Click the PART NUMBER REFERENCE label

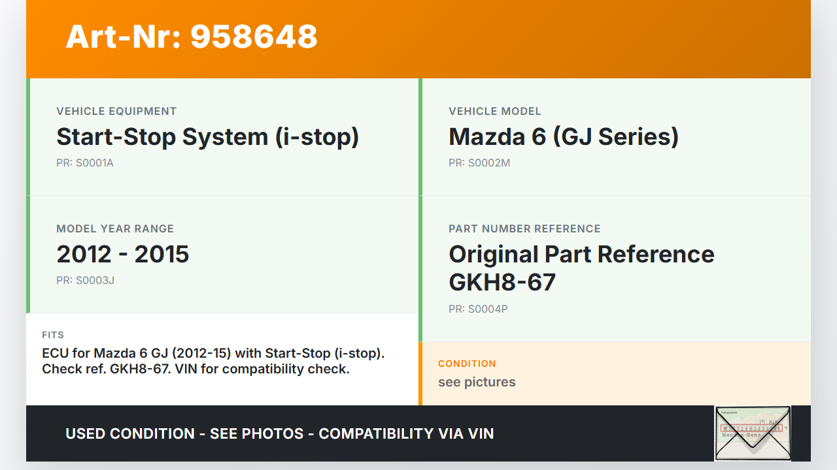click(x=524, y=228)
